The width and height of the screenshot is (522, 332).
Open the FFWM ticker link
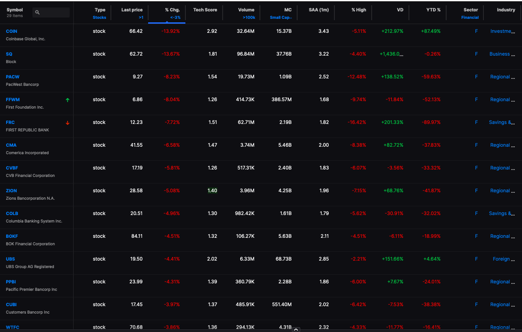(x=13, y=99)
